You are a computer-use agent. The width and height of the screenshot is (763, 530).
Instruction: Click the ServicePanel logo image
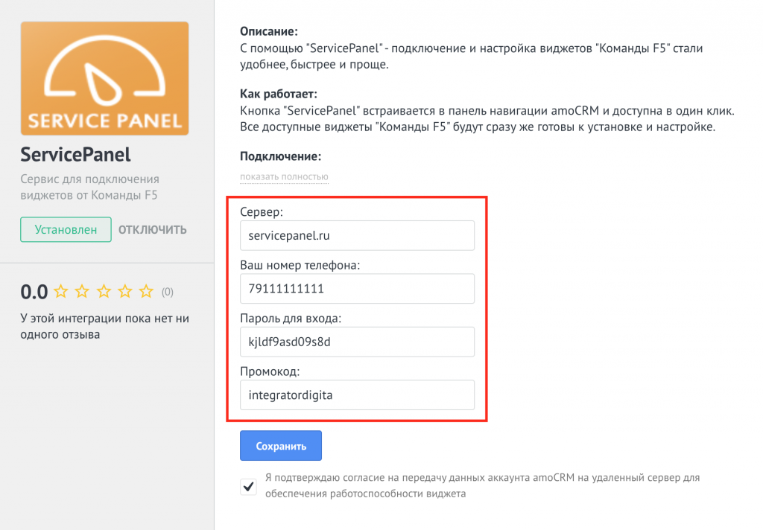[104, 79]
